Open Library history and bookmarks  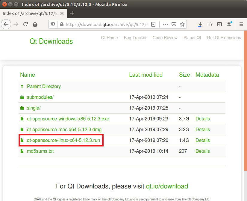[x=210, y=24]
